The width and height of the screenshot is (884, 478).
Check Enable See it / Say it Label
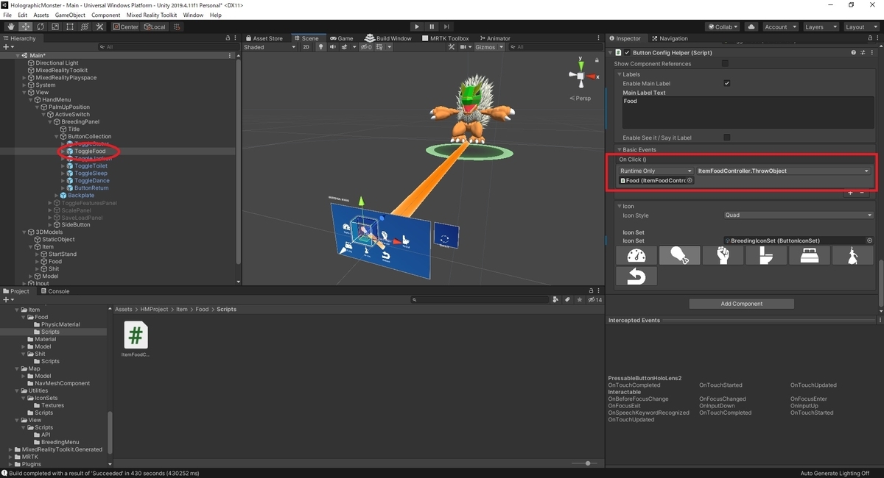(x=727, y=138)
